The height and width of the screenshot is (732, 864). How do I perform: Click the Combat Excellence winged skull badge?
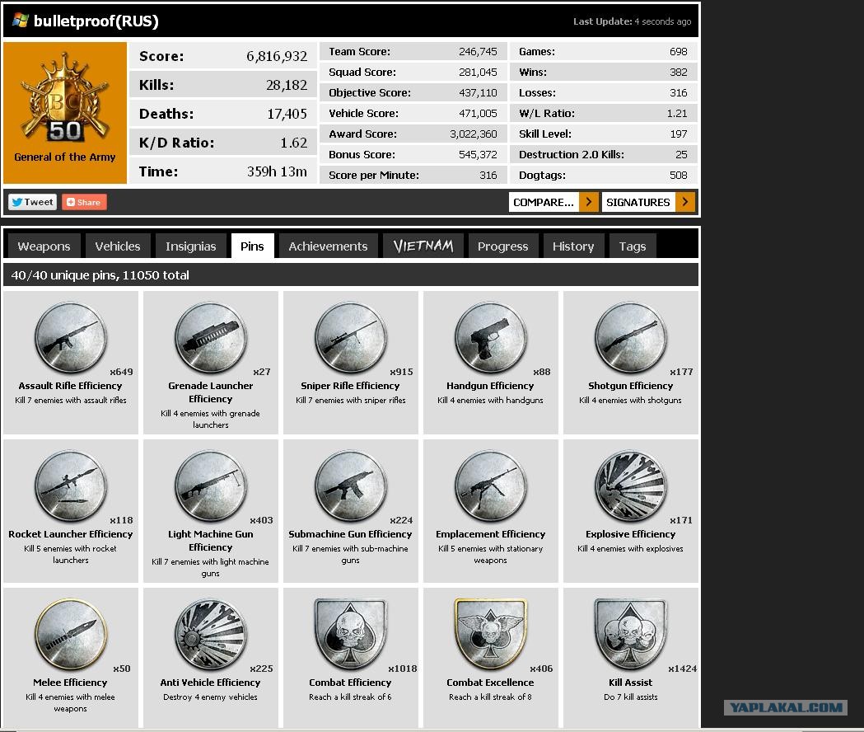click(x=490, y=635)
